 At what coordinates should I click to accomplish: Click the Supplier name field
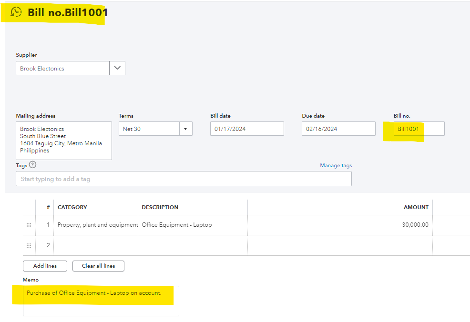click(62, 68)
